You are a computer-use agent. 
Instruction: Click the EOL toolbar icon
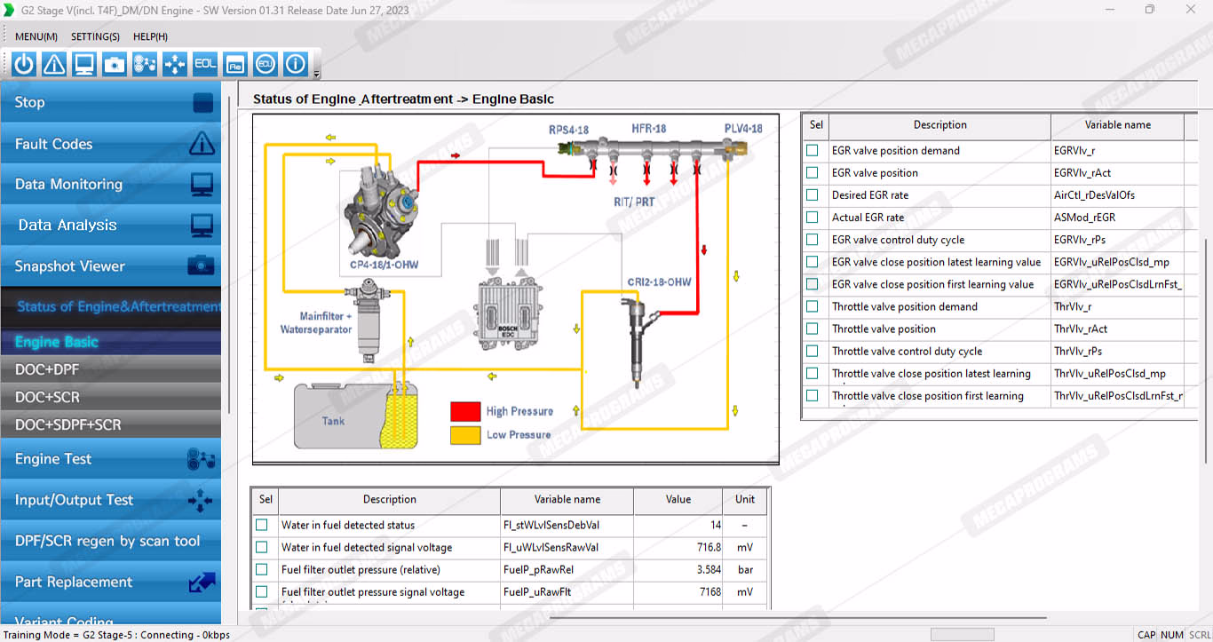pos(205,64)
